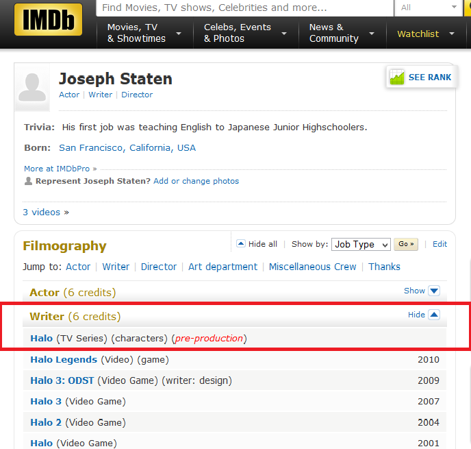Click the 2010 year of Halo Legends

pyautogui.click(x=429, y=360)
